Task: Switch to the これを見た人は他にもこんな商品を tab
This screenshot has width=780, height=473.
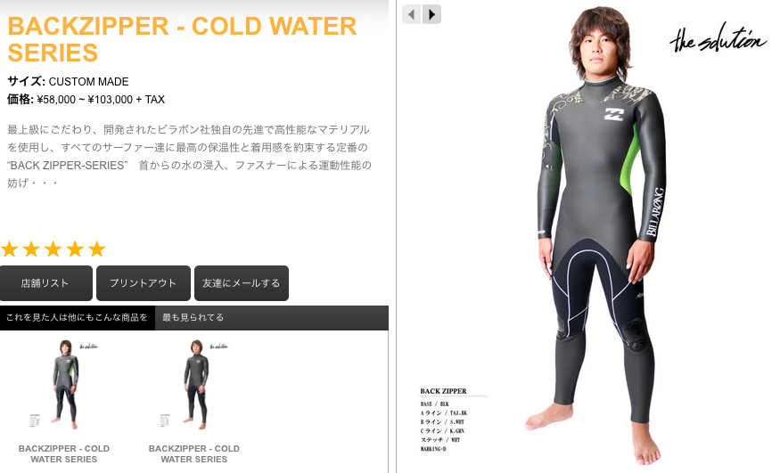Action: point(77,317)
